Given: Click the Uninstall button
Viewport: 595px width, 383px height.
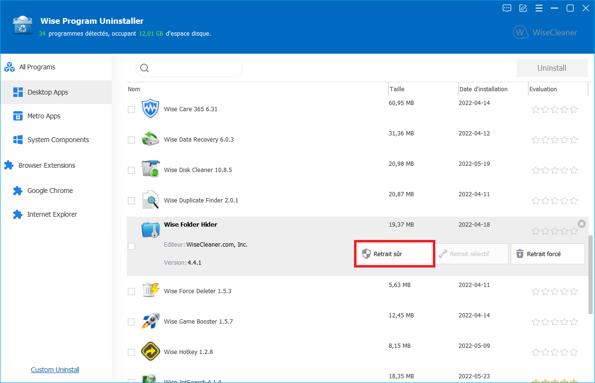Looking at the screenshot, I should click(x=552, y=68).
